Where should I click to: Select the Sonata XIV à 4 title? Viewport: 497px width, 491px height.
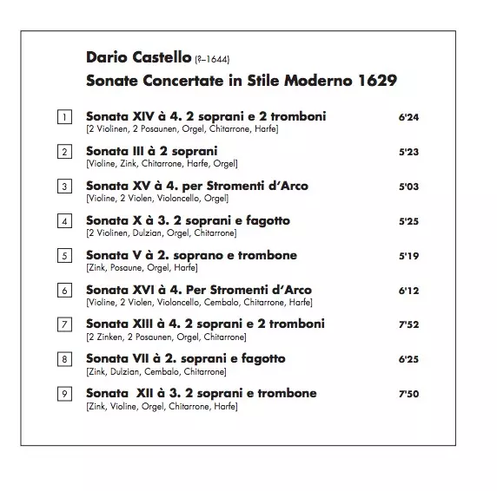pyautogui.click(x=206, y=117)
